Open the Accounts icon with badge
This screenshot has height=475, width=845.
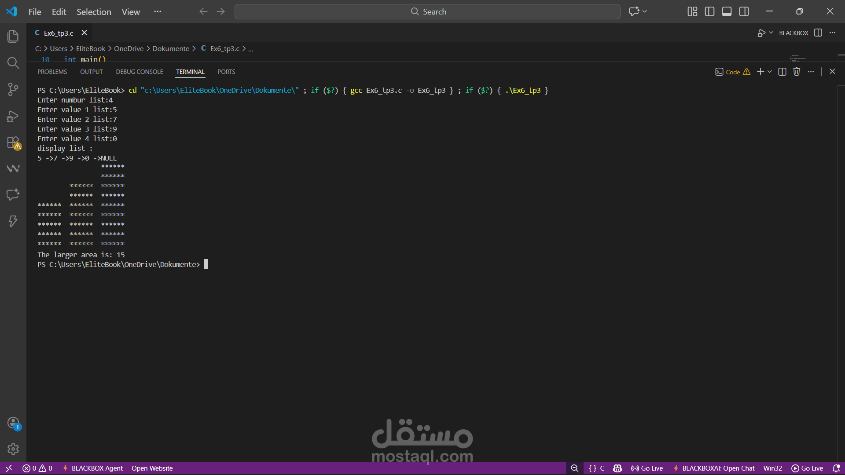point(13,423)
